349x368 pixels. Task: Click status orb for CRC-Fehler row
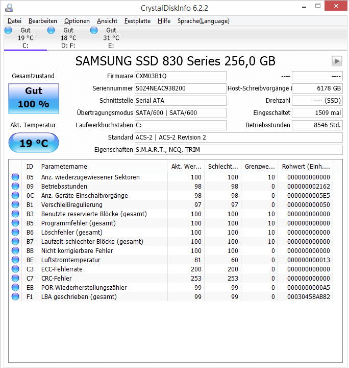(15, 278)
